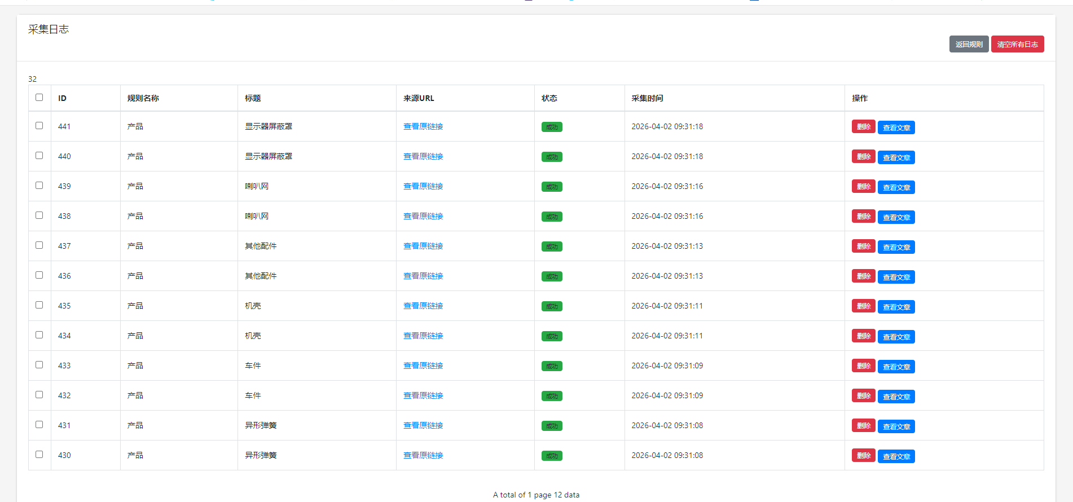Click 查看文章 for row ID 433

(896, 367)
